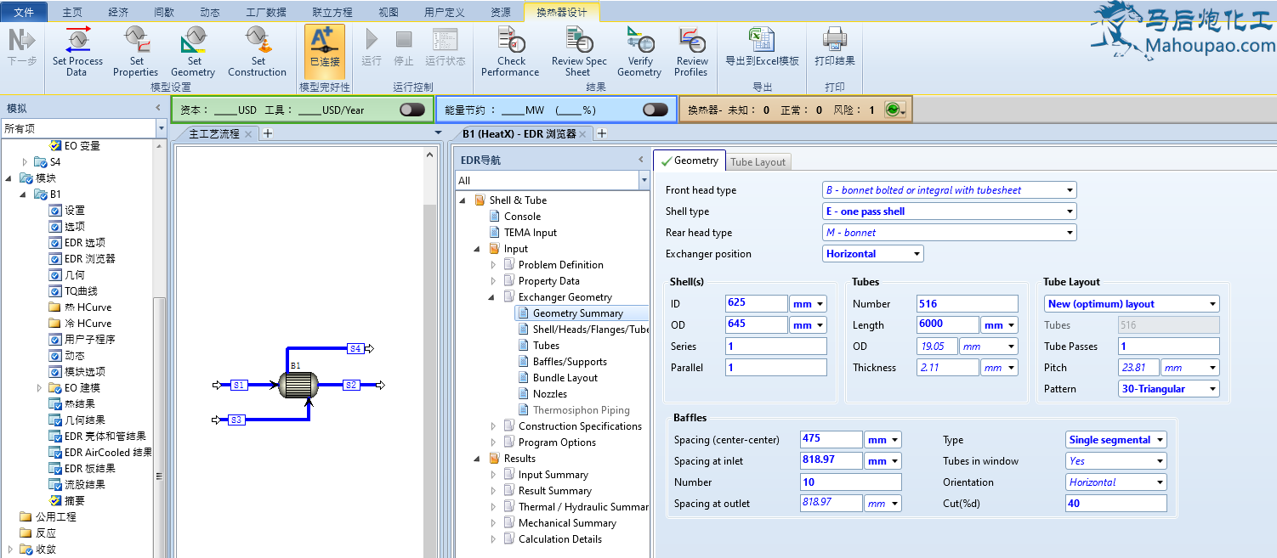Viewport: 1277px width, 558px height.
Task: Open Nozzles in the EDR tree
Action: (x=550, y=394)
